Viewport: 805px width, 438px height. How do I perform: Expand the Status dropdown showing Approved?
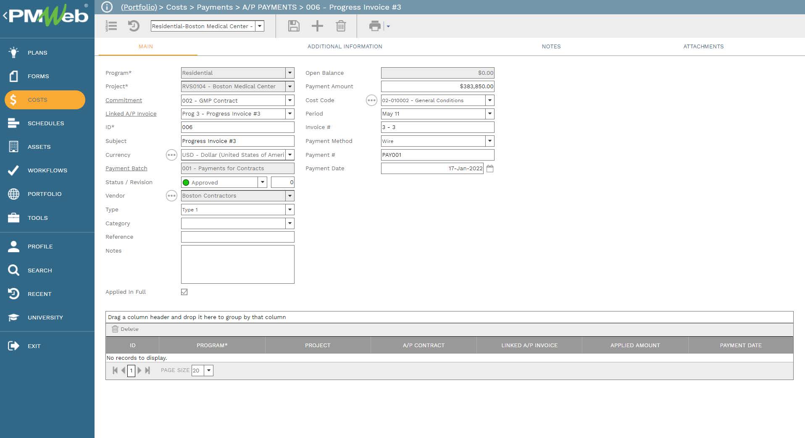[x=263, y=182]
